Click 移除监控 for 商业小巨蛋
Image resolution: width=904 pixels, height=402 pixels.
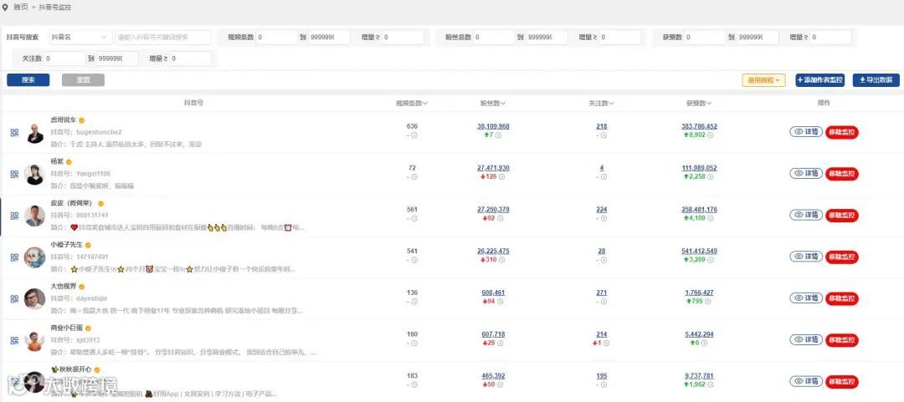842,340
